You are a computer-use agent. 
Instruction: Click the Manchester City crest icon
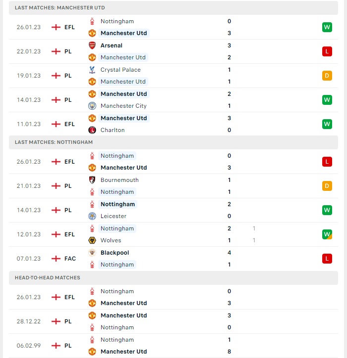click(x=92, y=106)
